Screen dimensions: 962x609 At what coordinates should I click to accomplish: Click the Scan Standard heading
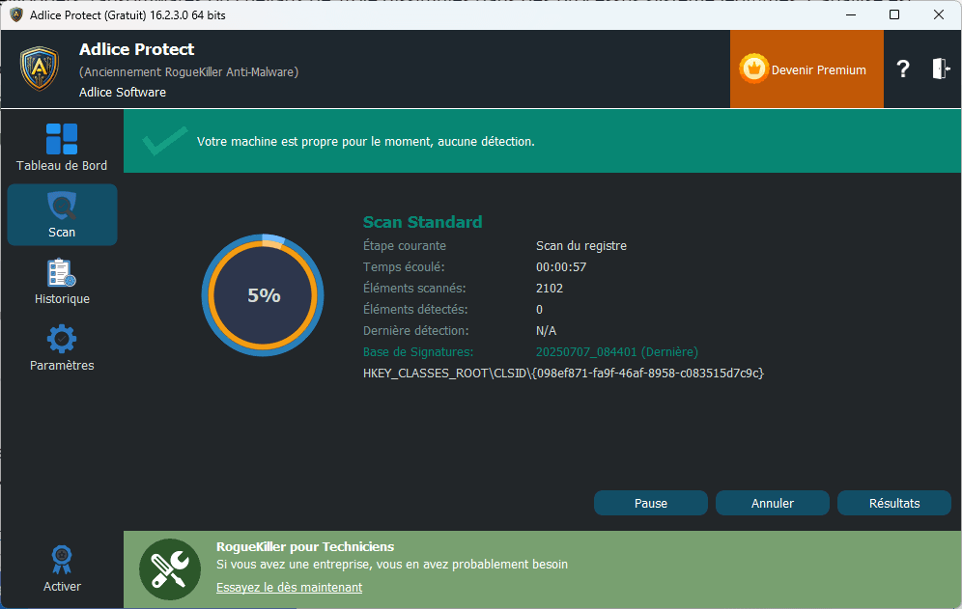coord(423,222)
